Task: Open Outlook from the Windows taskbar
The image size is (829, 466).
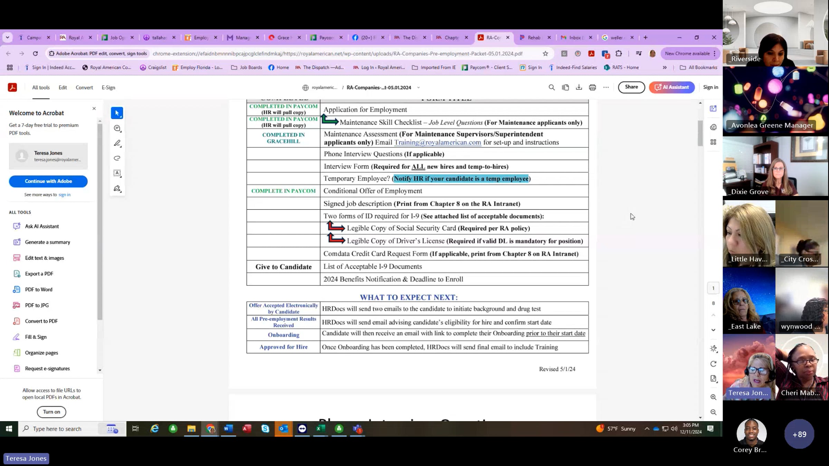Action: [x=284, y=429]
